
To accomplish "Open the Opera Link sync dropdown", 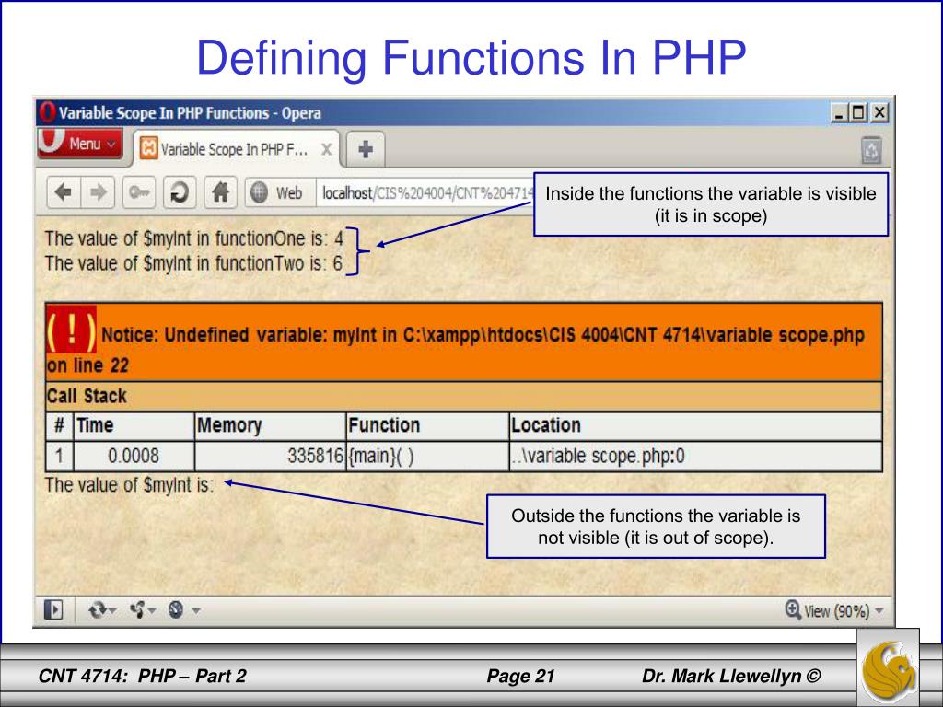I will [102, 611].
